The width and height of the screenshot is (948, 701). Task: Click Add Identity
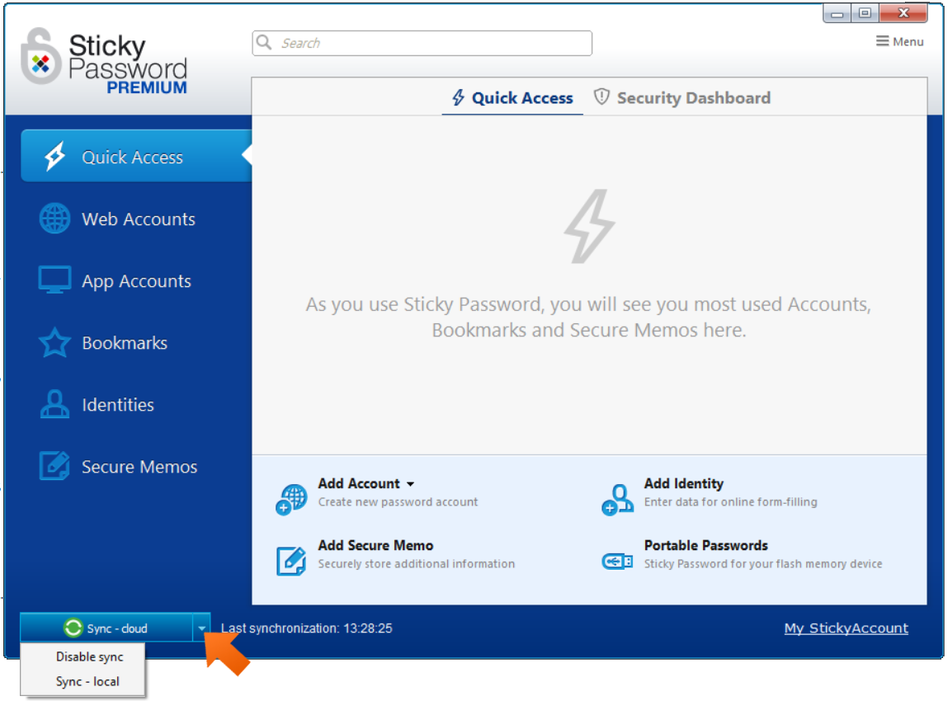tap(684, 483)
